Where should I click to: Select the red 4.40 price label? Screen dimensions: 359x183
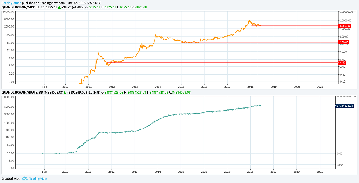click(342, 62)
